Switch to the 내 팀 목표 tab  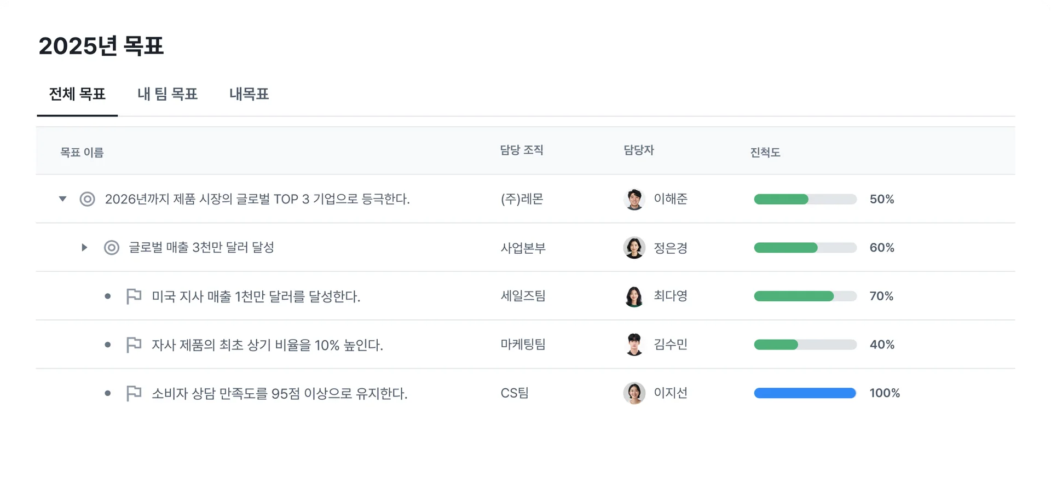click(x=168, y=94)
